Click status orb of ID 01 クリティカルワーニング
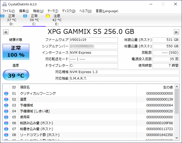The height and width of the screenshot is (143, 182). click(x=6, y=94)
